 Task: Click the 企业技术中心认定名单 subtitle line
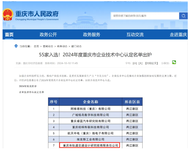click(31, 92)
